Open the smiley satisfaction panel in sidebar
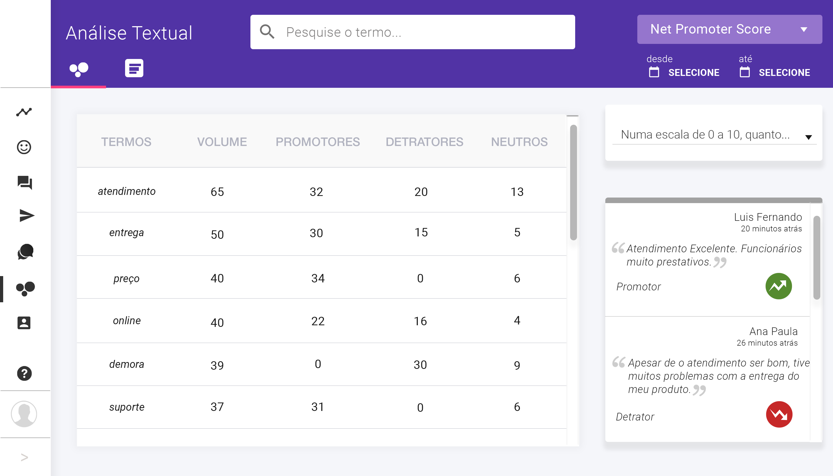The width and height of the screenshot is (833, 476). point(23,148)
